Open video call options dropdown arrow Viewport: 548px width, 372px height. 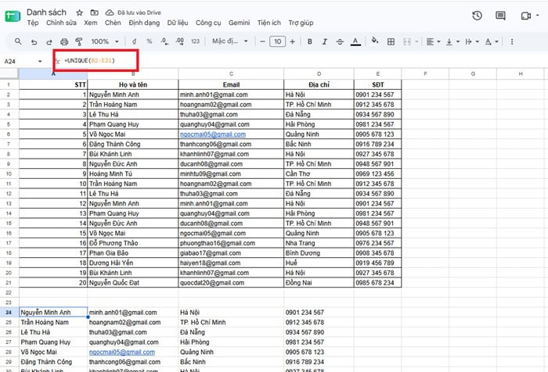[538, 16]
